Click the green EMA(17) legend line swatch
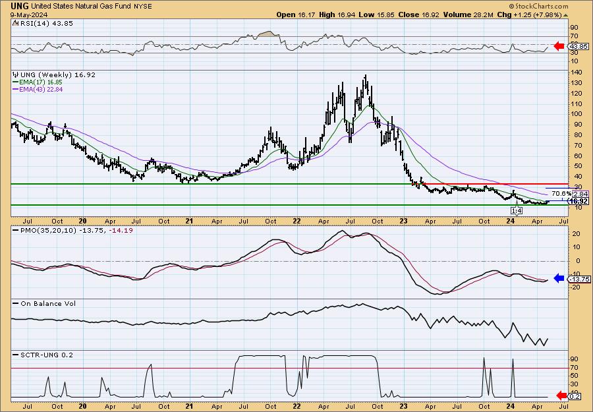 pos(16,82)
